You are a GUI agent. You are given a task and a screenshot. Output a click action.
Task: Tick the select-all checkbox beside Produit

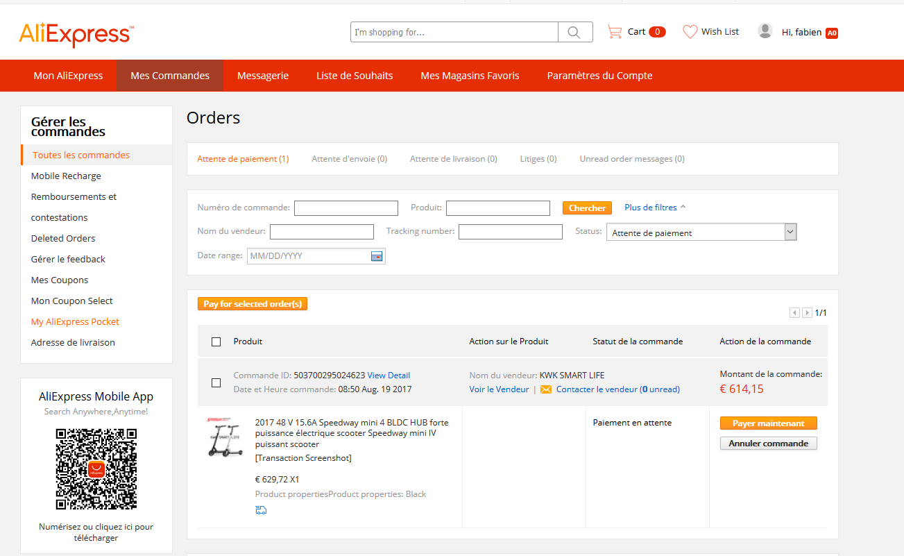[x=216, y=342]
